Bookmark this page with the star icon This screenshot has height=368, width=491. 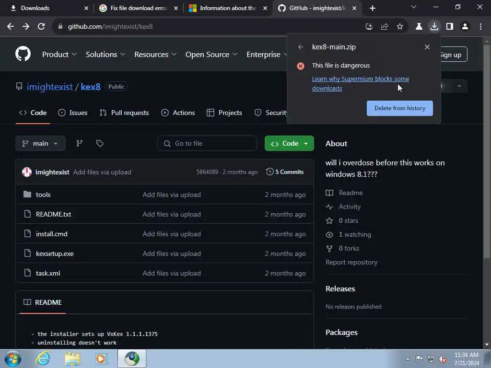pyautogui.click(x=400, y=27)
